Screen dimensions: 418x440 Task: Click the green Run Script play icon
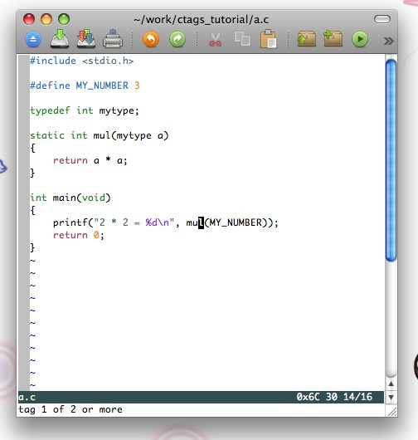click(360, 39)
